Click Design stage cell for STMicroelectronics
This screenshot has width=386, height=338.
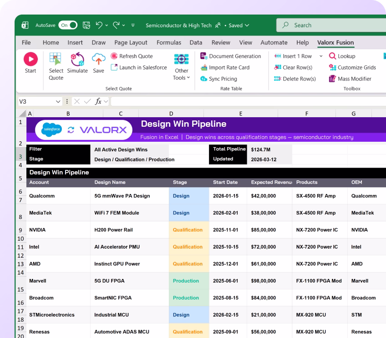point(189,315)
